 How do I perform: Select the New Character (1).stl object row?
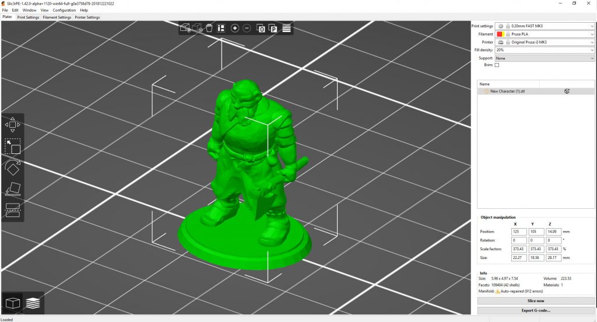[536, 92]
